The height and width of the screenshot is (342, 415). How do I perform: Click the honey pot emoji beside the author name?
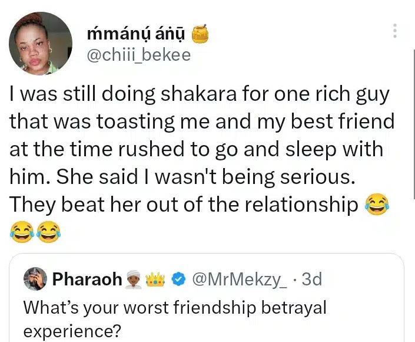tap(200, 36)
